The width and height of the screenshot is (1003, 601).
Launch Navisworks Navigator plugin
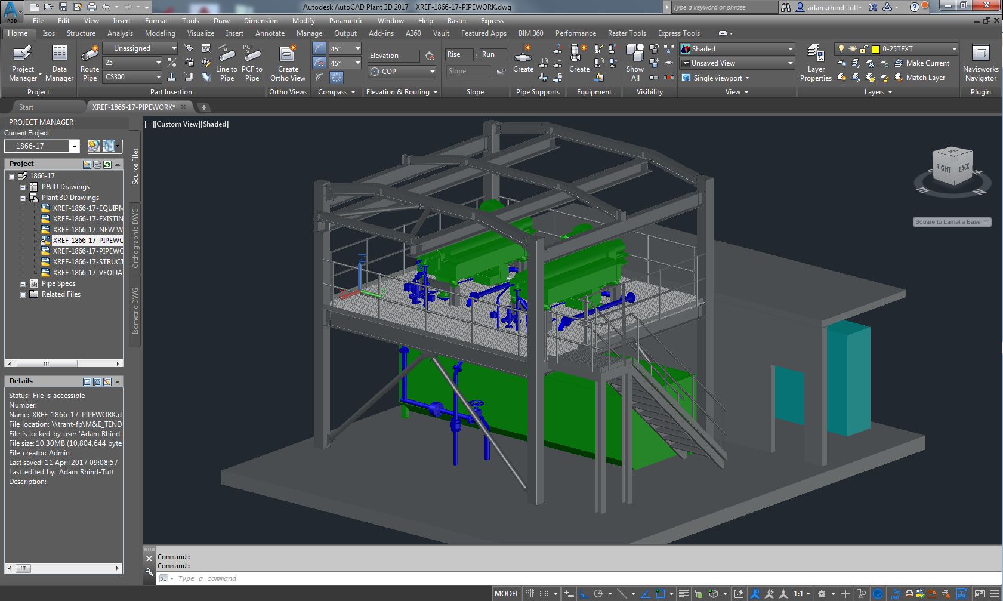(980, 63)
